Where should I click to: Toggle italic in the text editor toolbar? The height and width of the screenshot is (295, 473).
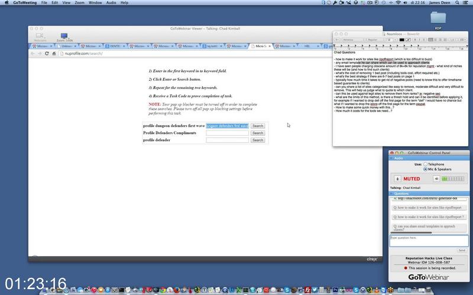[420, 40]
